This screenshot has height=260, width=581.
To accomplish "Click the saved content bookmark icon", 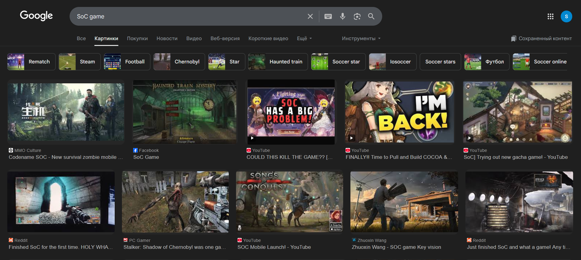I will tap(514, 39).
